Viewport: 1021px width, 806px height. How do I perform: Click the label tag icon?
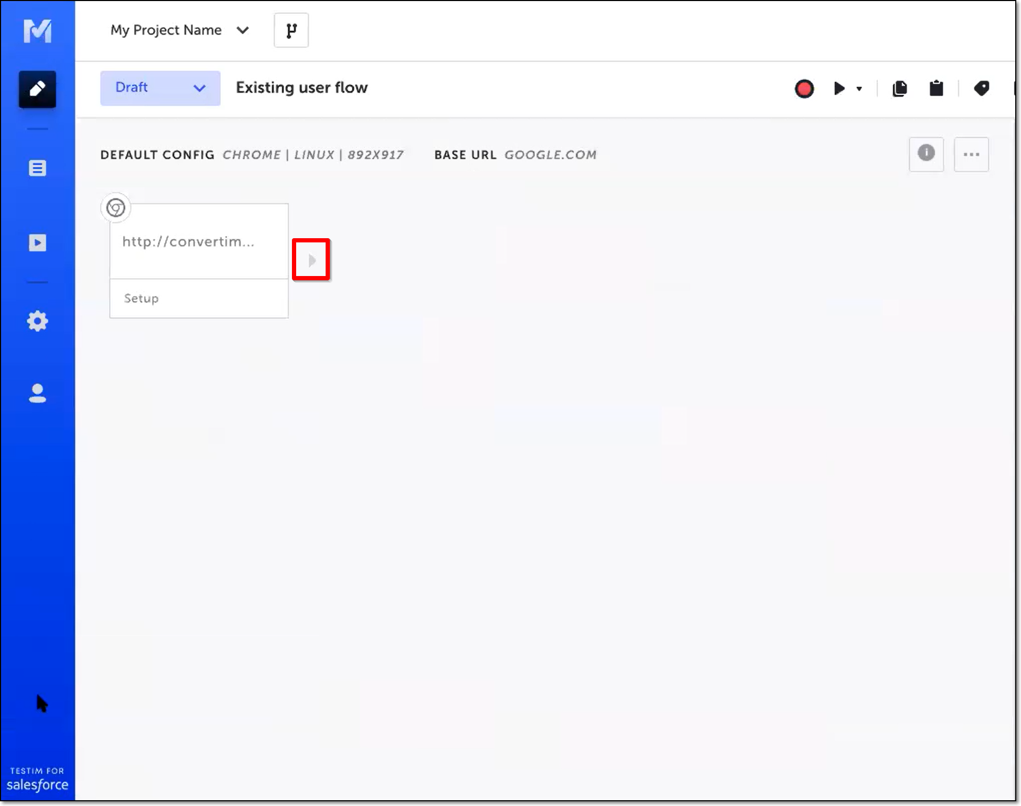point(981,88)
